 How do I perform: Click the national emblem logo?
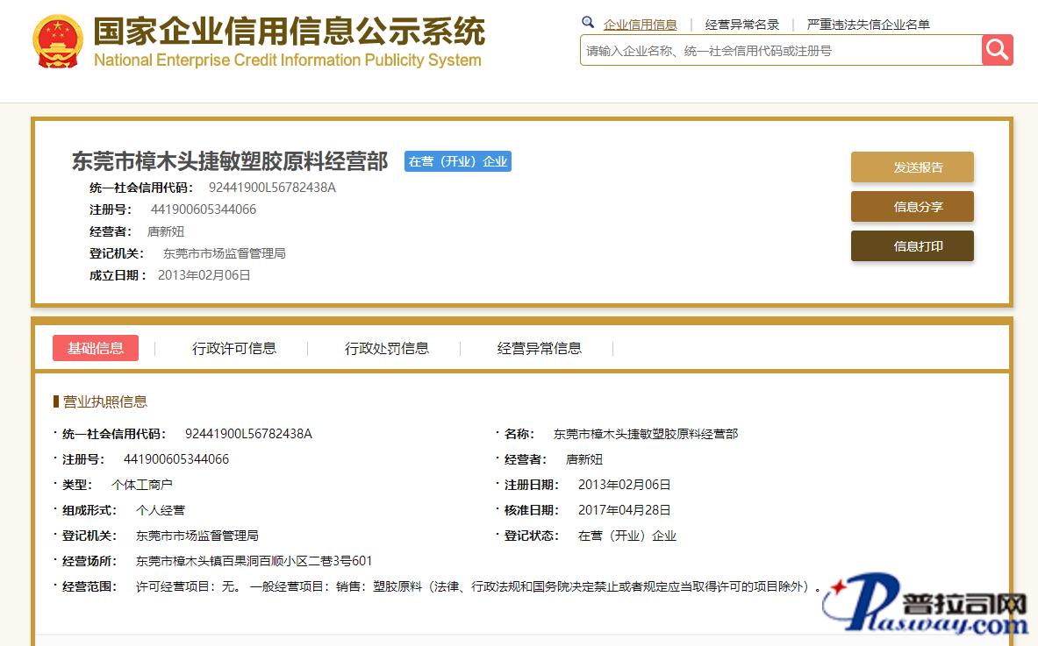58,41
